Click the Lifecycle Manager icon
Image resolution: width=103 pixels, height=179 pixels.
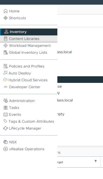[x=6, y=128]
